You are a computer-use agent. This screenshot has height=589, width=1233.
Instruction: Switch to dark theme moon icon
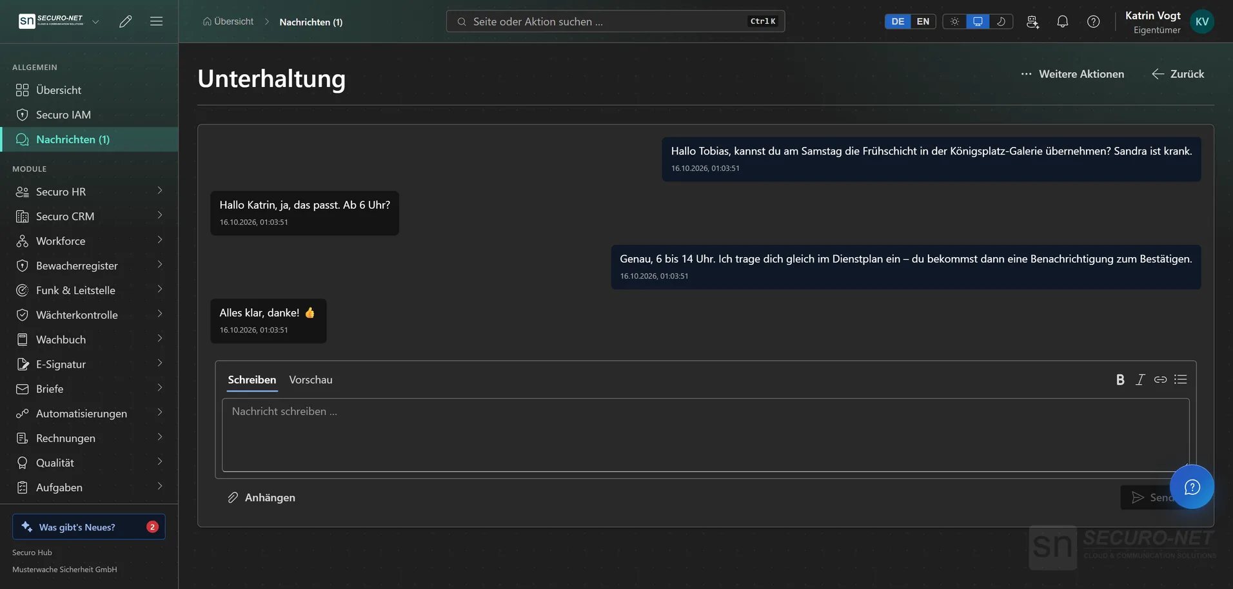click(x=1001, y=21)
